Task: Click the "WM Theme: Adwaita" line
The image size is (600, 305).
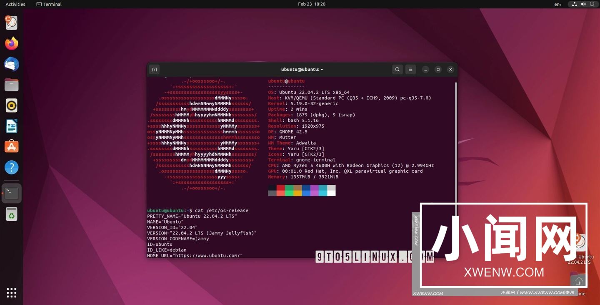Action: [292, 143]
